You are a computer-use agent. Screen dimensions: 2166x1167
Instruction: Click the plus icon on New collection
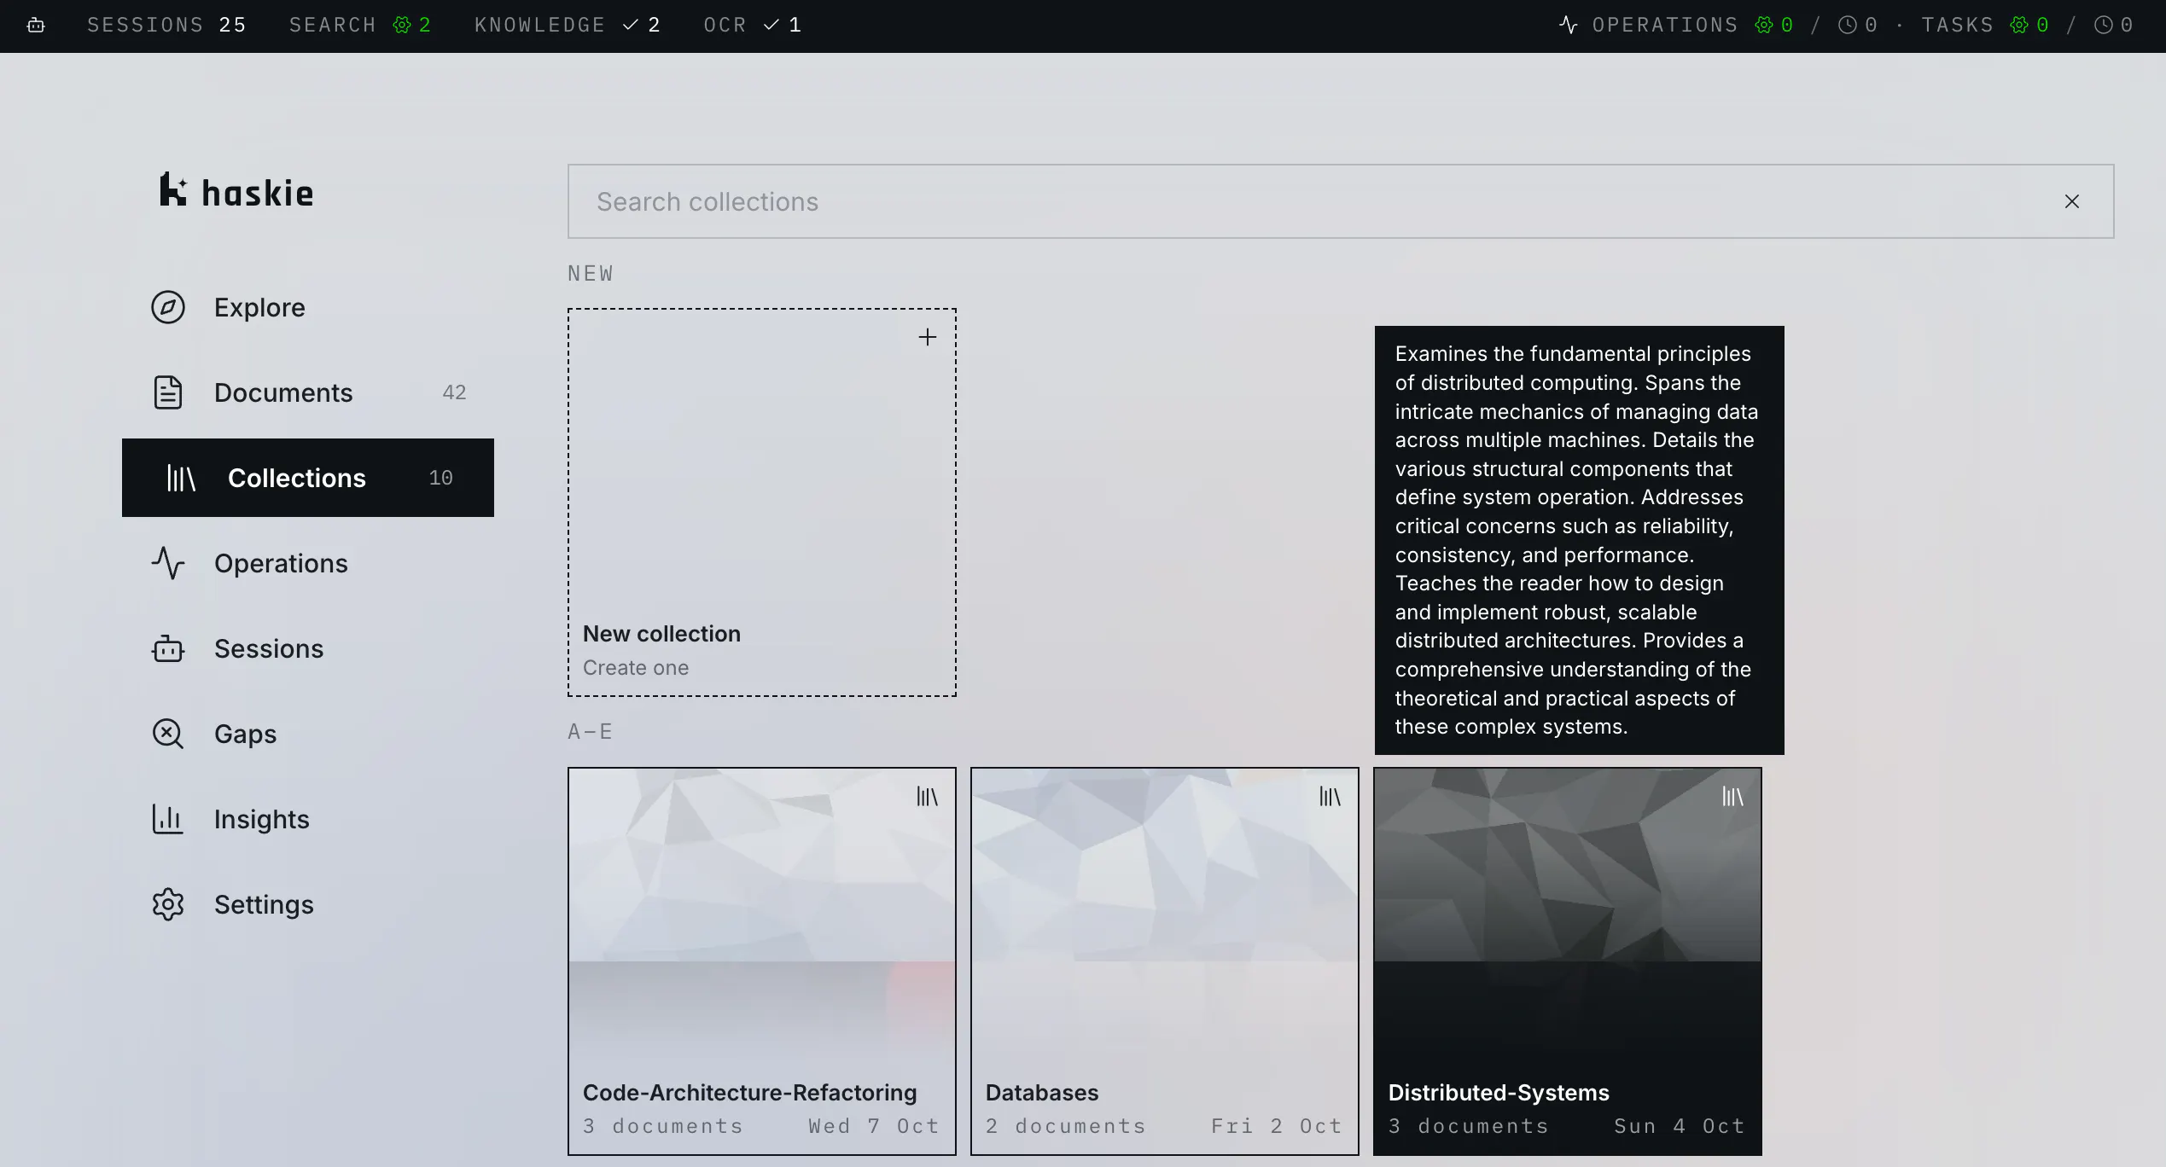click(928, 337)
